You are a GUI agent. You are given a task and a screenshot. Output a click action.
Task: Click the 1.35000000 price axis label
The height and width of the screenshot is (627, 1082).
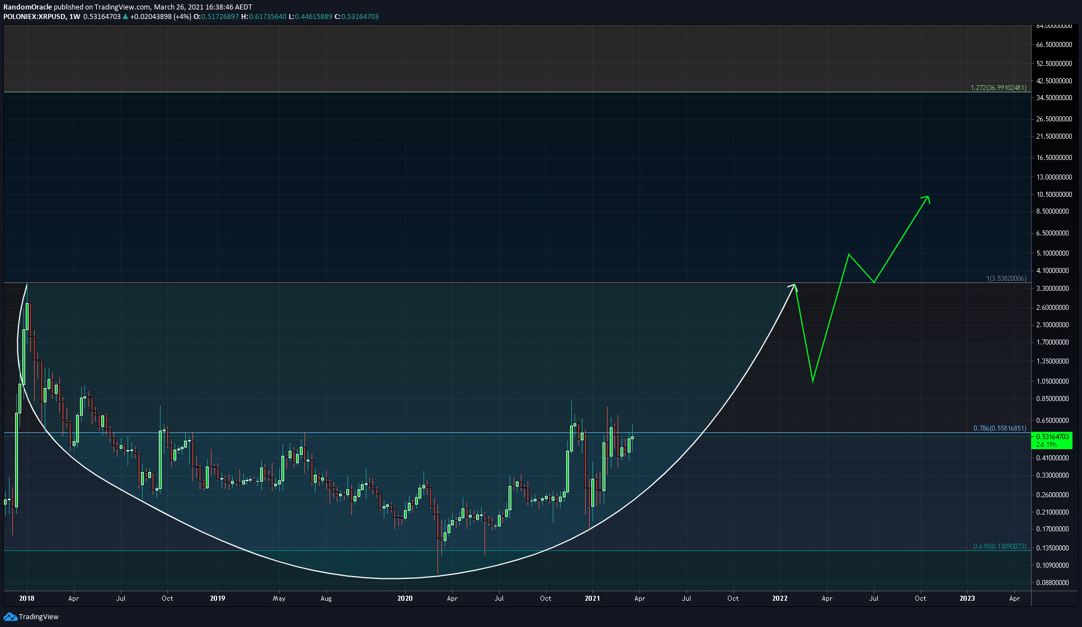point(1054,361)
